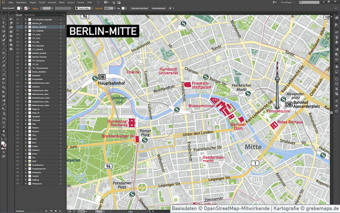Click the new layer icon in Ebenen panel
The height and width of the screenshot is (213, 340).
click(55, 211)
